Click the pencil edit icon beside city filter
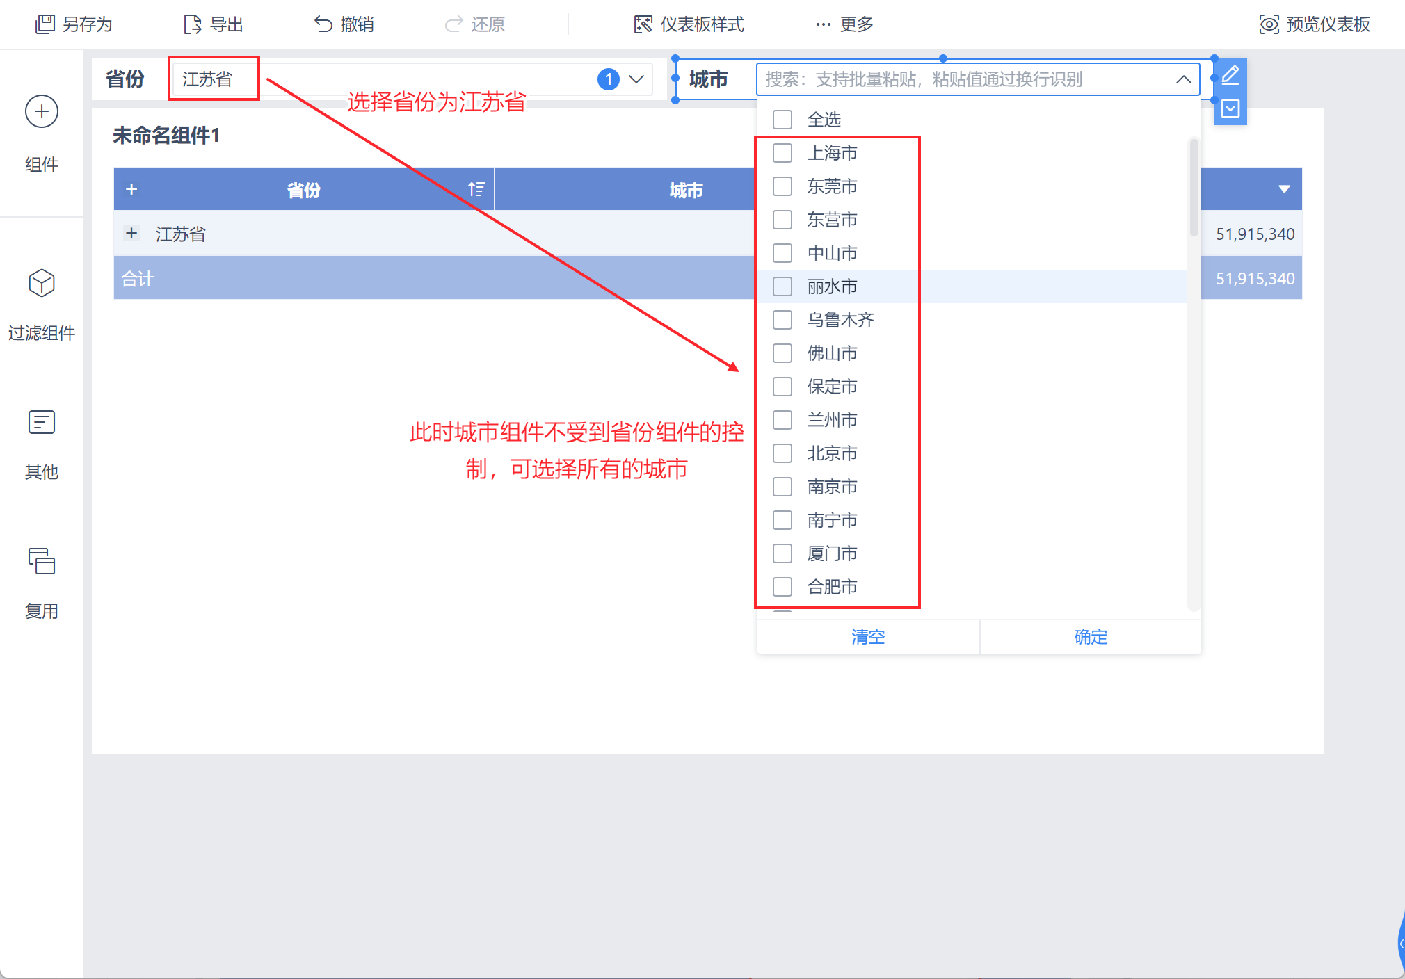Image resolution: width=1405 pixels, height=979 pixels. pos(1230,75)
